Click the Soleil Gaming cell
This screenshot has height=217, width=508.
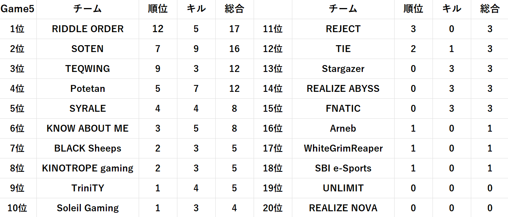pyautogui.click(x=88, y=208)
